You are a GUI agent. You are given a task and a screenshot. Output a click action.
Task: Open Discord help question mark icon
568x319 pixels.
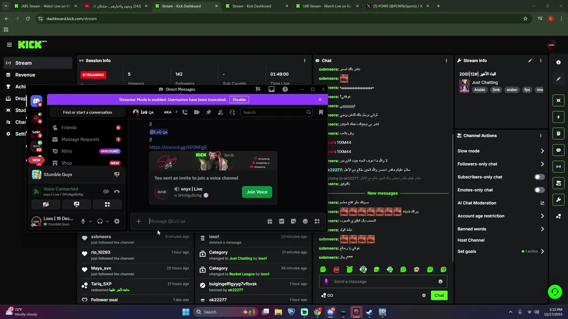pyautogui.click(x=285, y=89)
